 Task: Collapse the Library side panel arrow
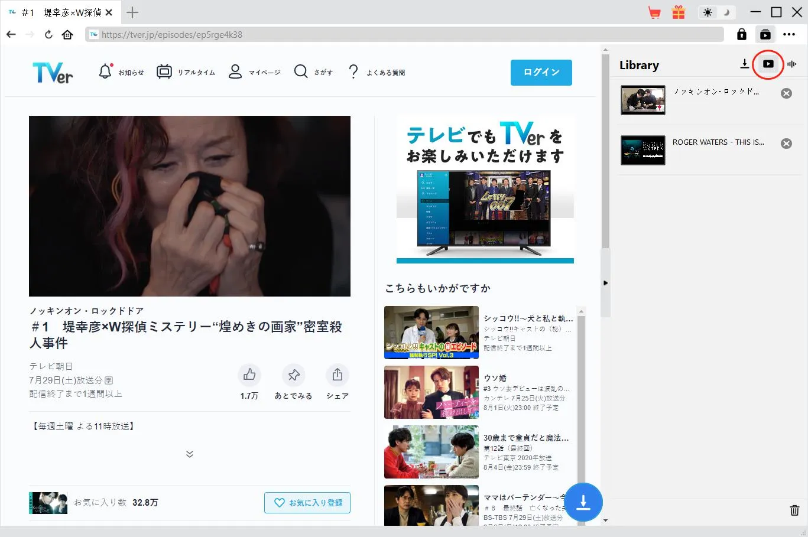(605, 283)
